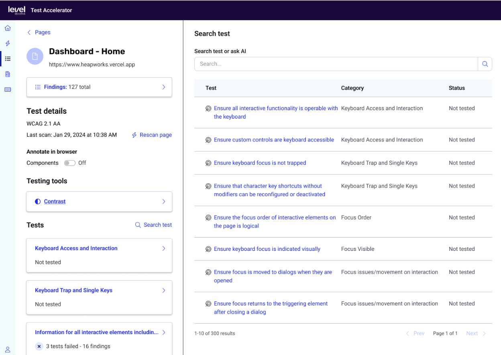Open Keyboard Access and Interaction test group
The width and height of the screenshot is (501, 355).
click(76, 248)
